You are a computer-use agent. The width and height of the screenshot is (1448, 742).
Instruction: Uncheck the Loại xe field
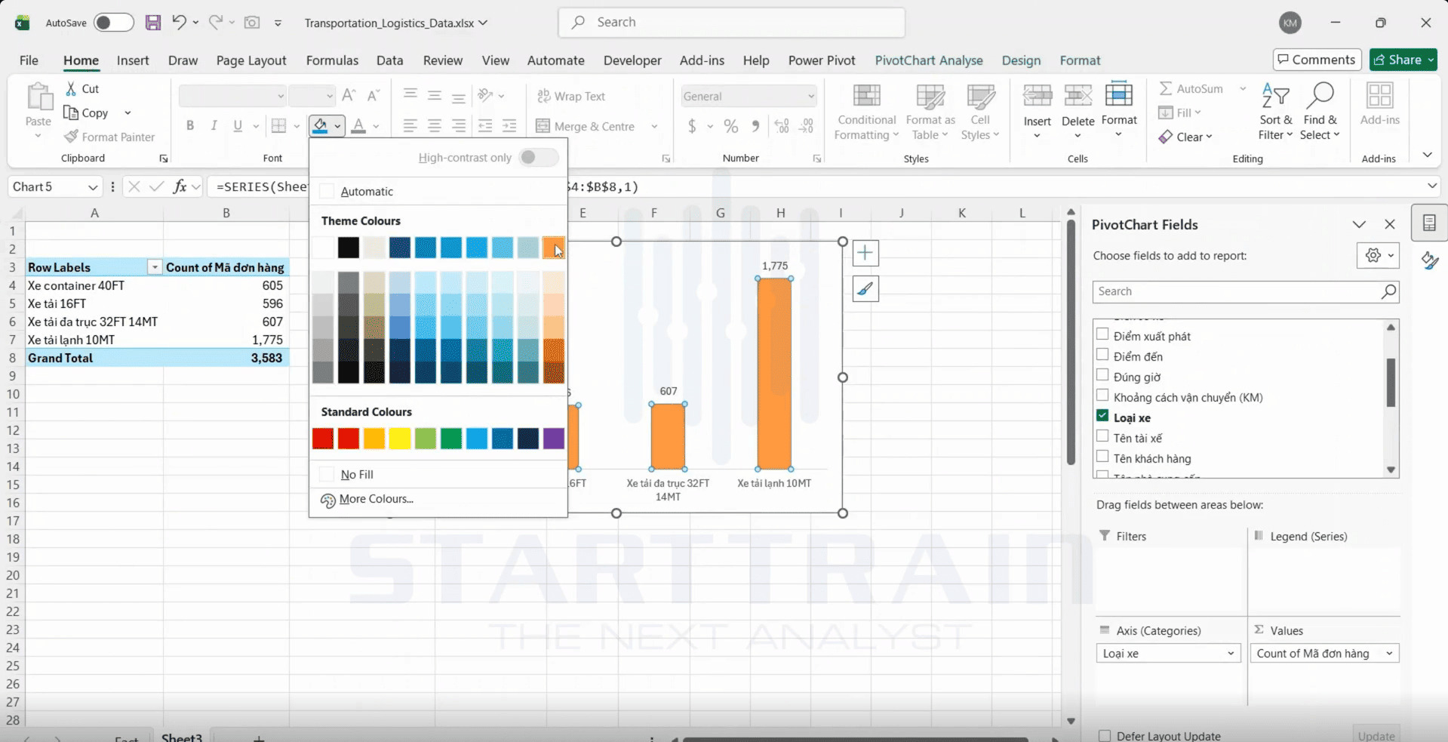click(x=1102, y=416)
